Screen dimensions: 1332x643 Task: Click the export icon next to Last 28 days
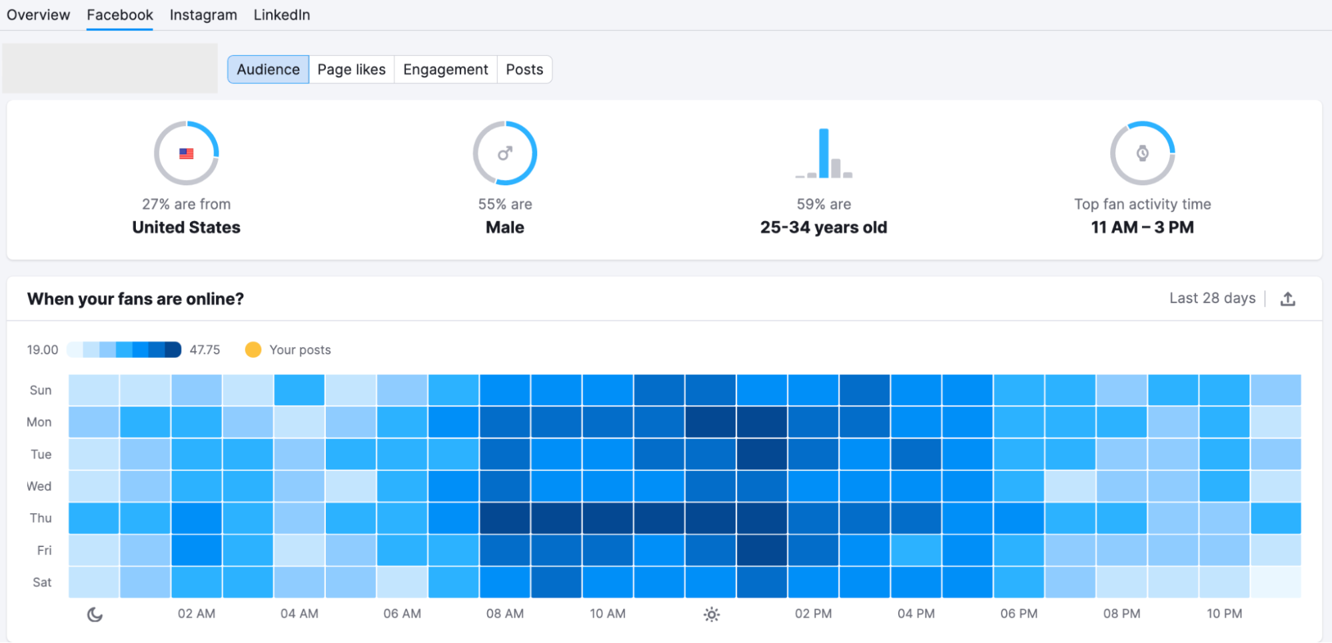(1287, 299)
